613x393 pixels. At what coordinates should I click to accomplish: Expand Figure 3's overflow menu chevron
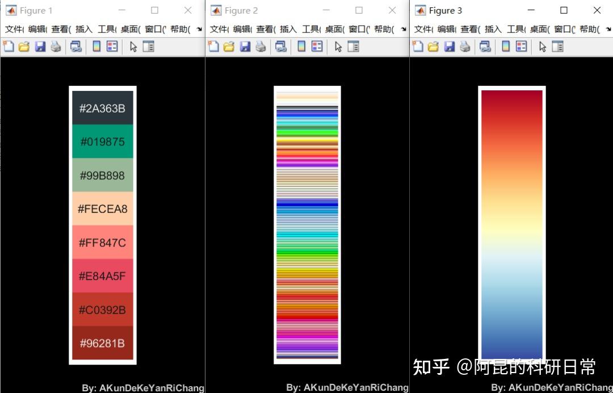608,30
